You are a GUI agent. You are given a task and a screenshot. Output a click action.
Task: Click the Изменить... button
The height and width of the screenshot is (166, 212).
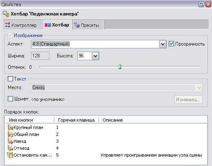(188, 100)
